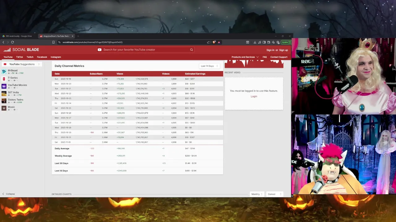Open Monthly chart interval dropdown
Screen dimensions: 396x222
[x=257, y=194]
